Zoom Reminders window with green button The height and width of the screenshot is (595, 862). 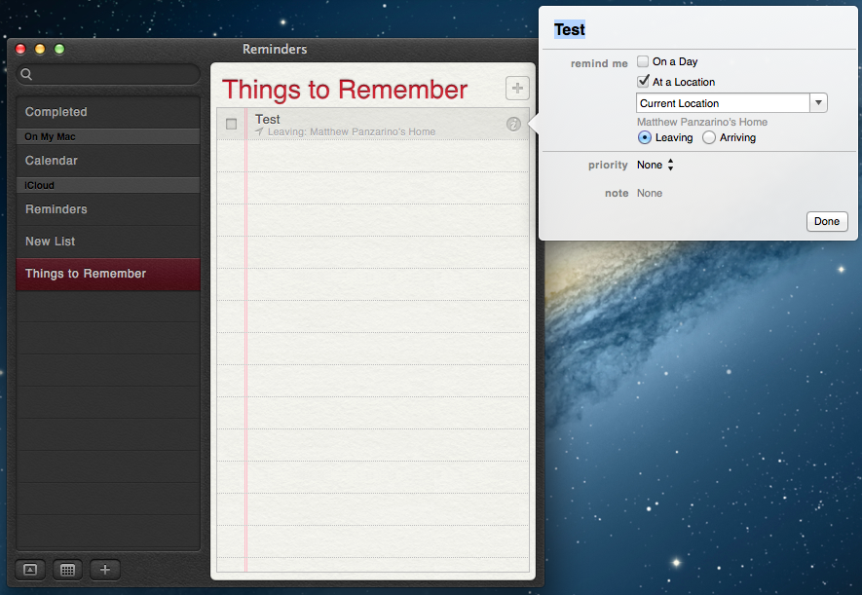(x=58, y=49)
